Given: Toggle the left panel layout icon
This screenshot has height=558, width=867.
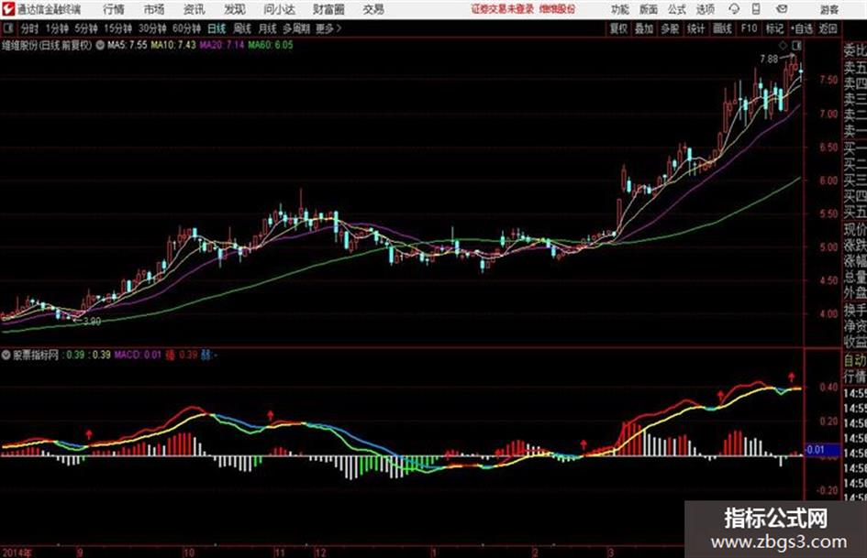Looking at the screenshot, I should click(x=7, y=28).
